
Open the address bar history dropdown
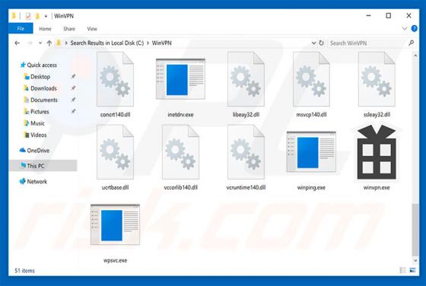pos(313,43)
